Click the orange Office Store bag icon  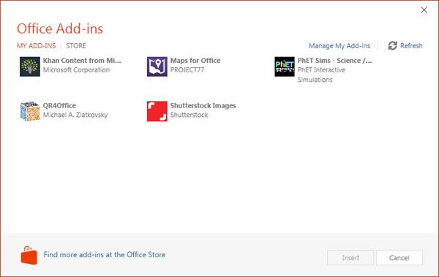click(x=29, y=256)
